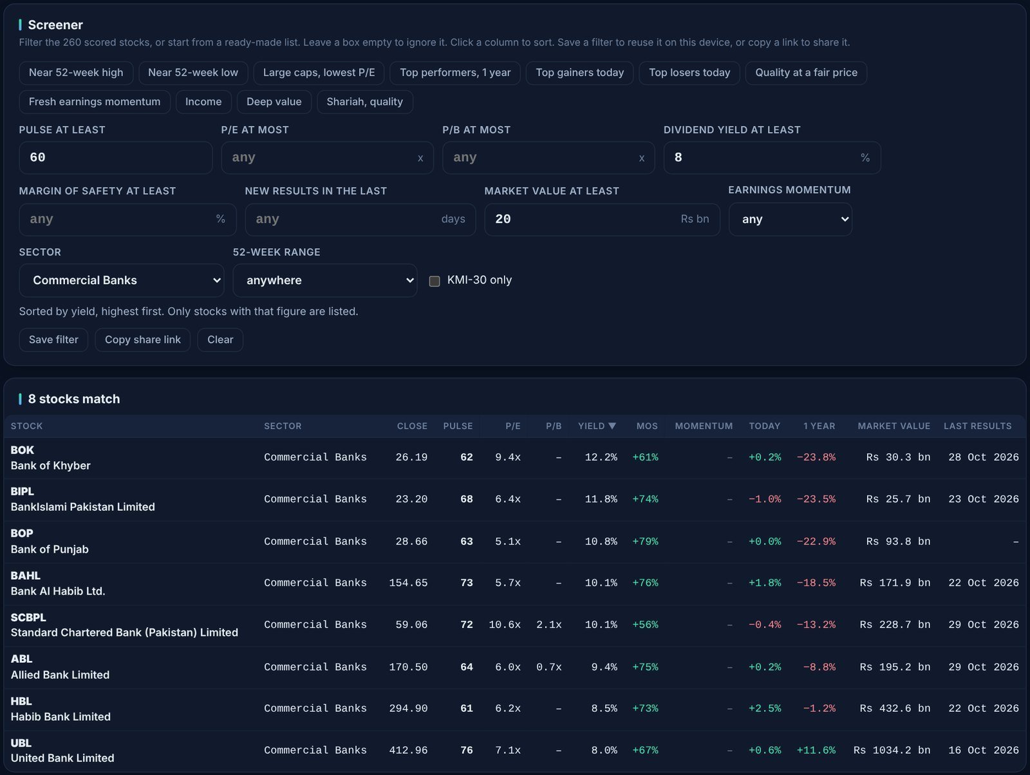Load the Top gainers today list
This screenshot has width=1030, height=775.
tap(580, 73)
